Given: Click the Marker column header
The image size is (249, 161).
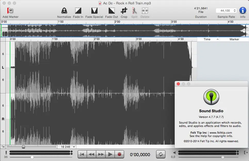Looking at the screenshot, I should click(x=234, y=39).
